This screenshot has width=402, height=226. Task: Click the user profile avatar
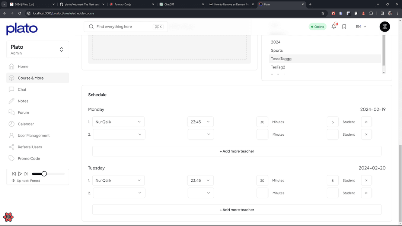(x=385, y=27)
